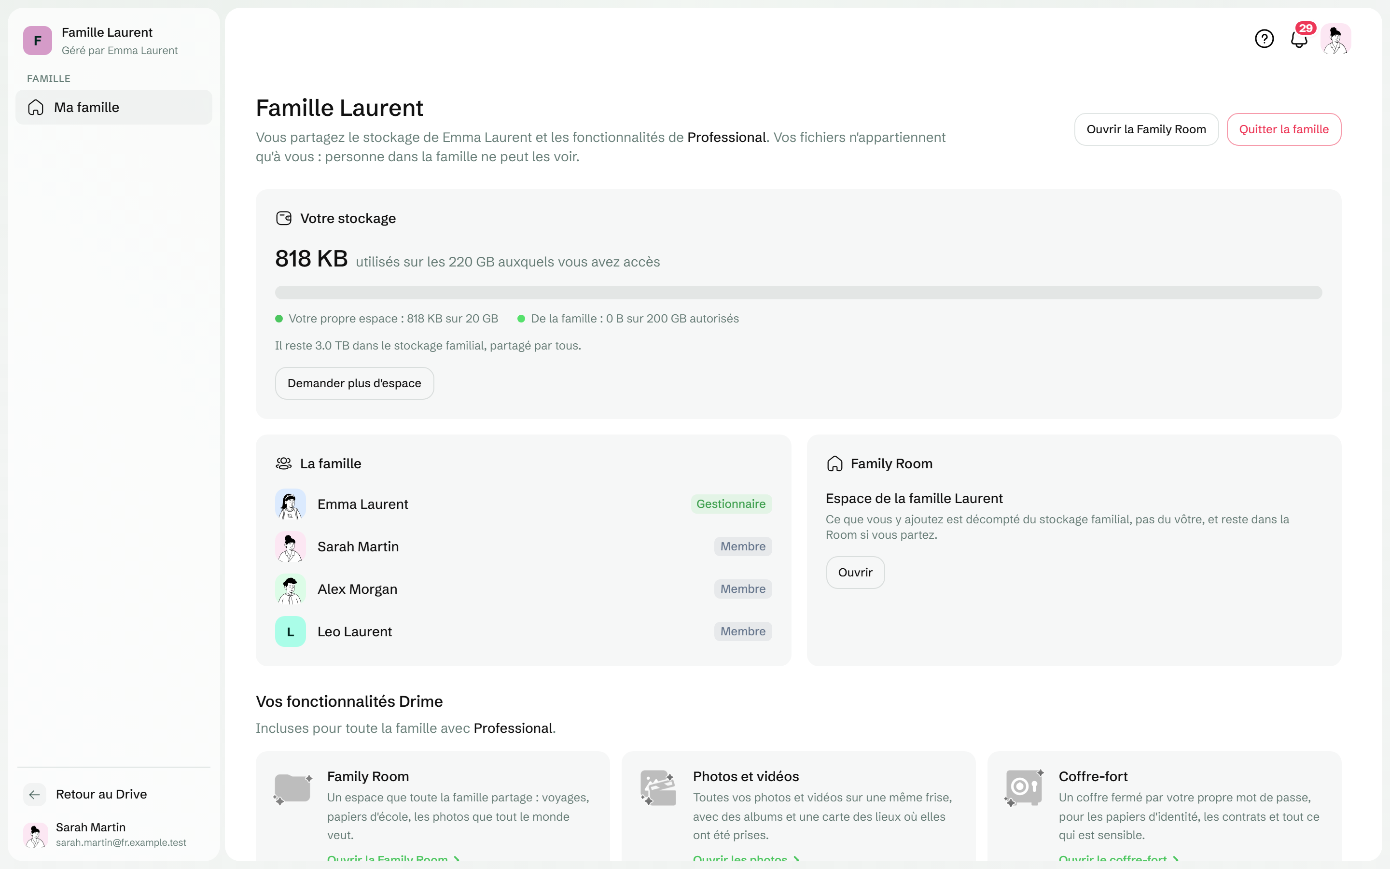Screen dimensions: 1390x869
Task: Click the 818 KB storage value
Action: point(311,259)
